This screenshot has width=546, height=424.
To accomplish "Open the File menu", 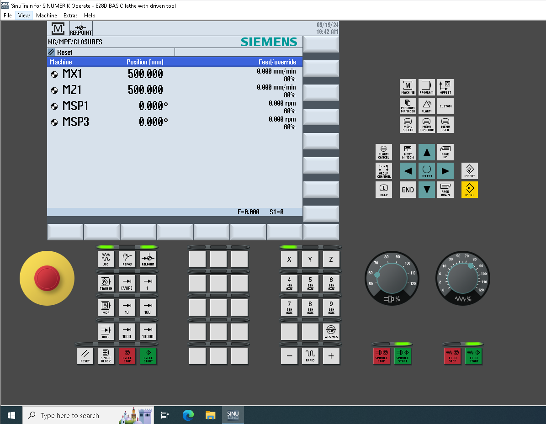I will (x=8, y=16).
